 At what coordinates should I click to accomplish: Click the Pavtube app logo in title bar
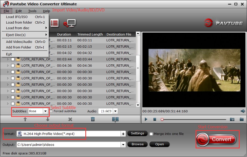point(6,4)
